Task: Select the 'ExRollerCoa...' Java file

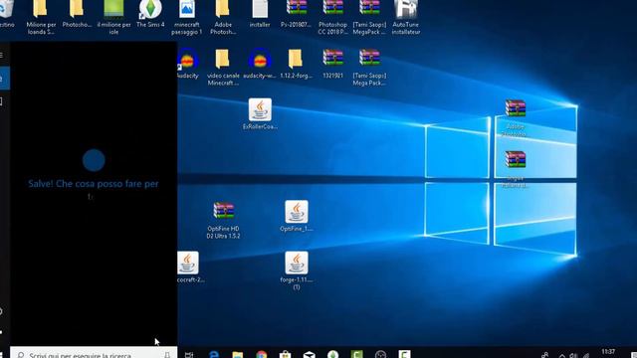Action: (260, 110)
